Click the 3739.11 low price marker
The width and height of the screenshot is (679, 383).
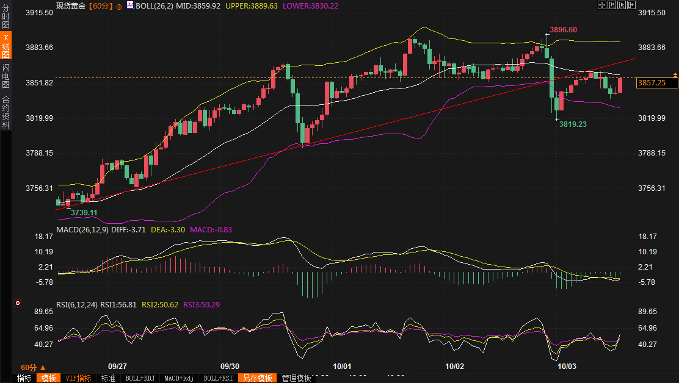(84, 213)
